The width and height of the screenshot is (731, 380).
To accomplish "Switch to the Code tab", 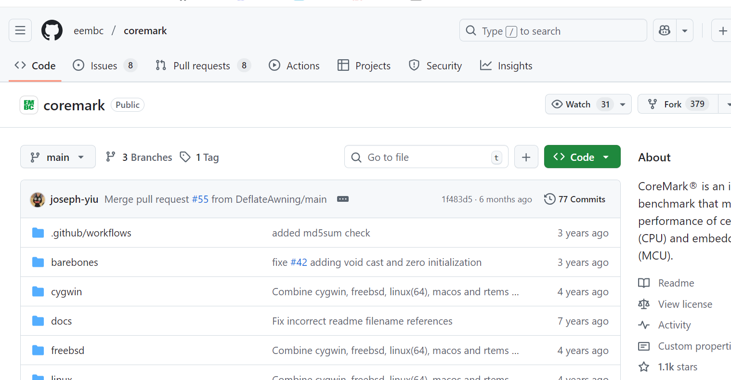I will tap(35, 66).
